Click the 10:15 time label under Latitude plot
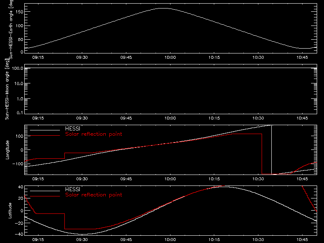 click(214, 240)
